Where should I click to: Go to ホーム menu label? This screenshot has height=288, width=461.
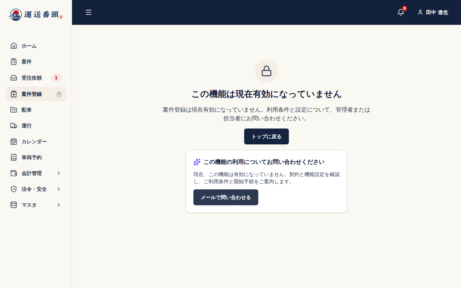[29, 46]
